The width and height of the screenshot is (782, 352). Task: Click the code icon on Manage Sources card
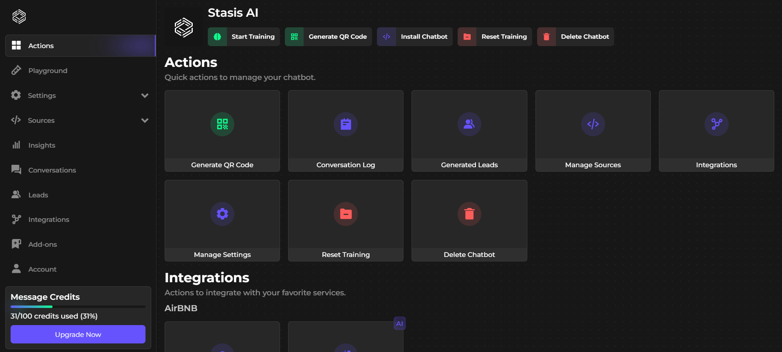593,124
